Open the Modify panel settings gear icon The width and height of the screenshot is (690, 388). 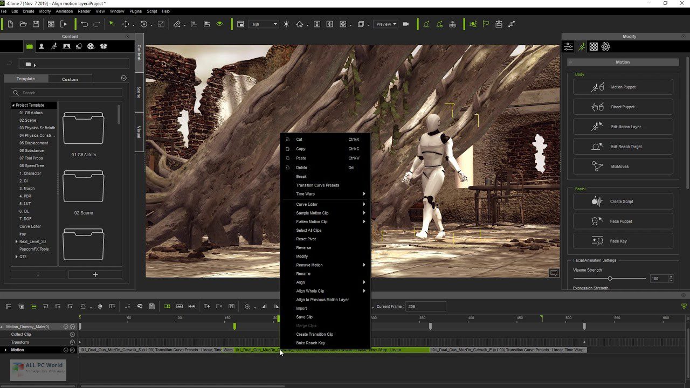605,47
